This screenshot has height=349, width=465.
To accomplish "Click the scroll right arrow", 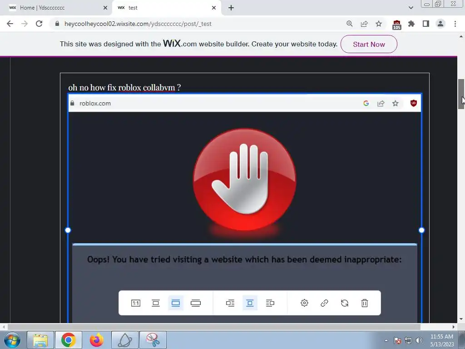I will click(454, 327).
